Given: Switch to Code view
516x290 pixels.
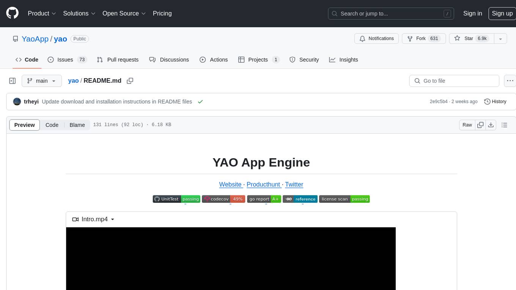Looking at the screenshot, I should (52, 125).
